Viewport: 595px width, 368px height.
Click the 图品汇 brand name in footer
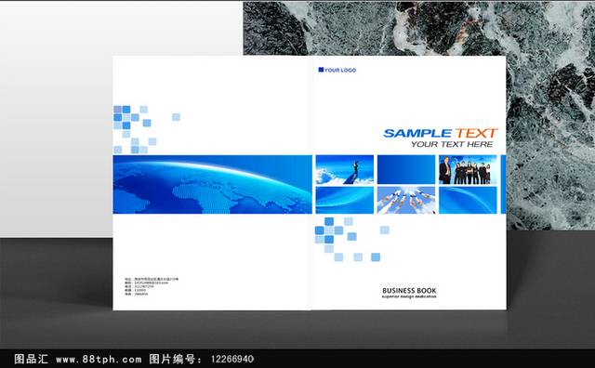point(31,359)
